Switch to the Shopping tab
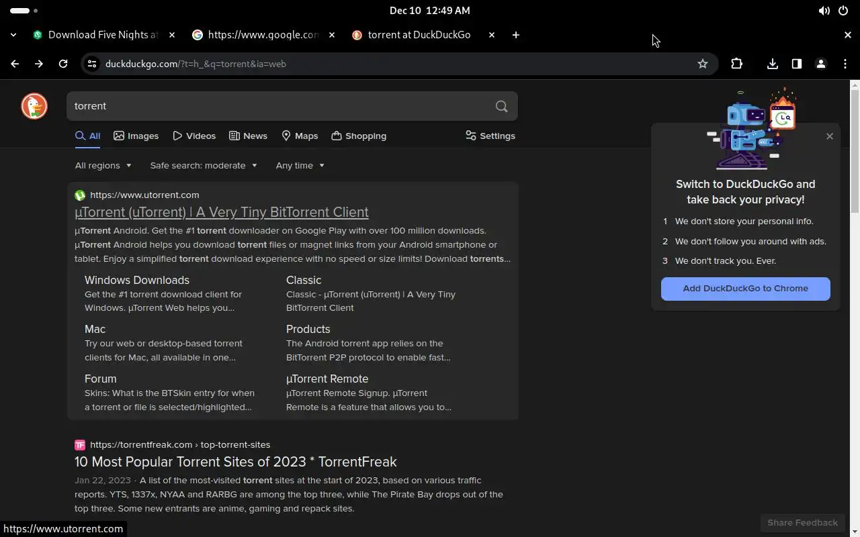Screen dimensions: 860x537 pyautogui.click(x=359, y=136)
